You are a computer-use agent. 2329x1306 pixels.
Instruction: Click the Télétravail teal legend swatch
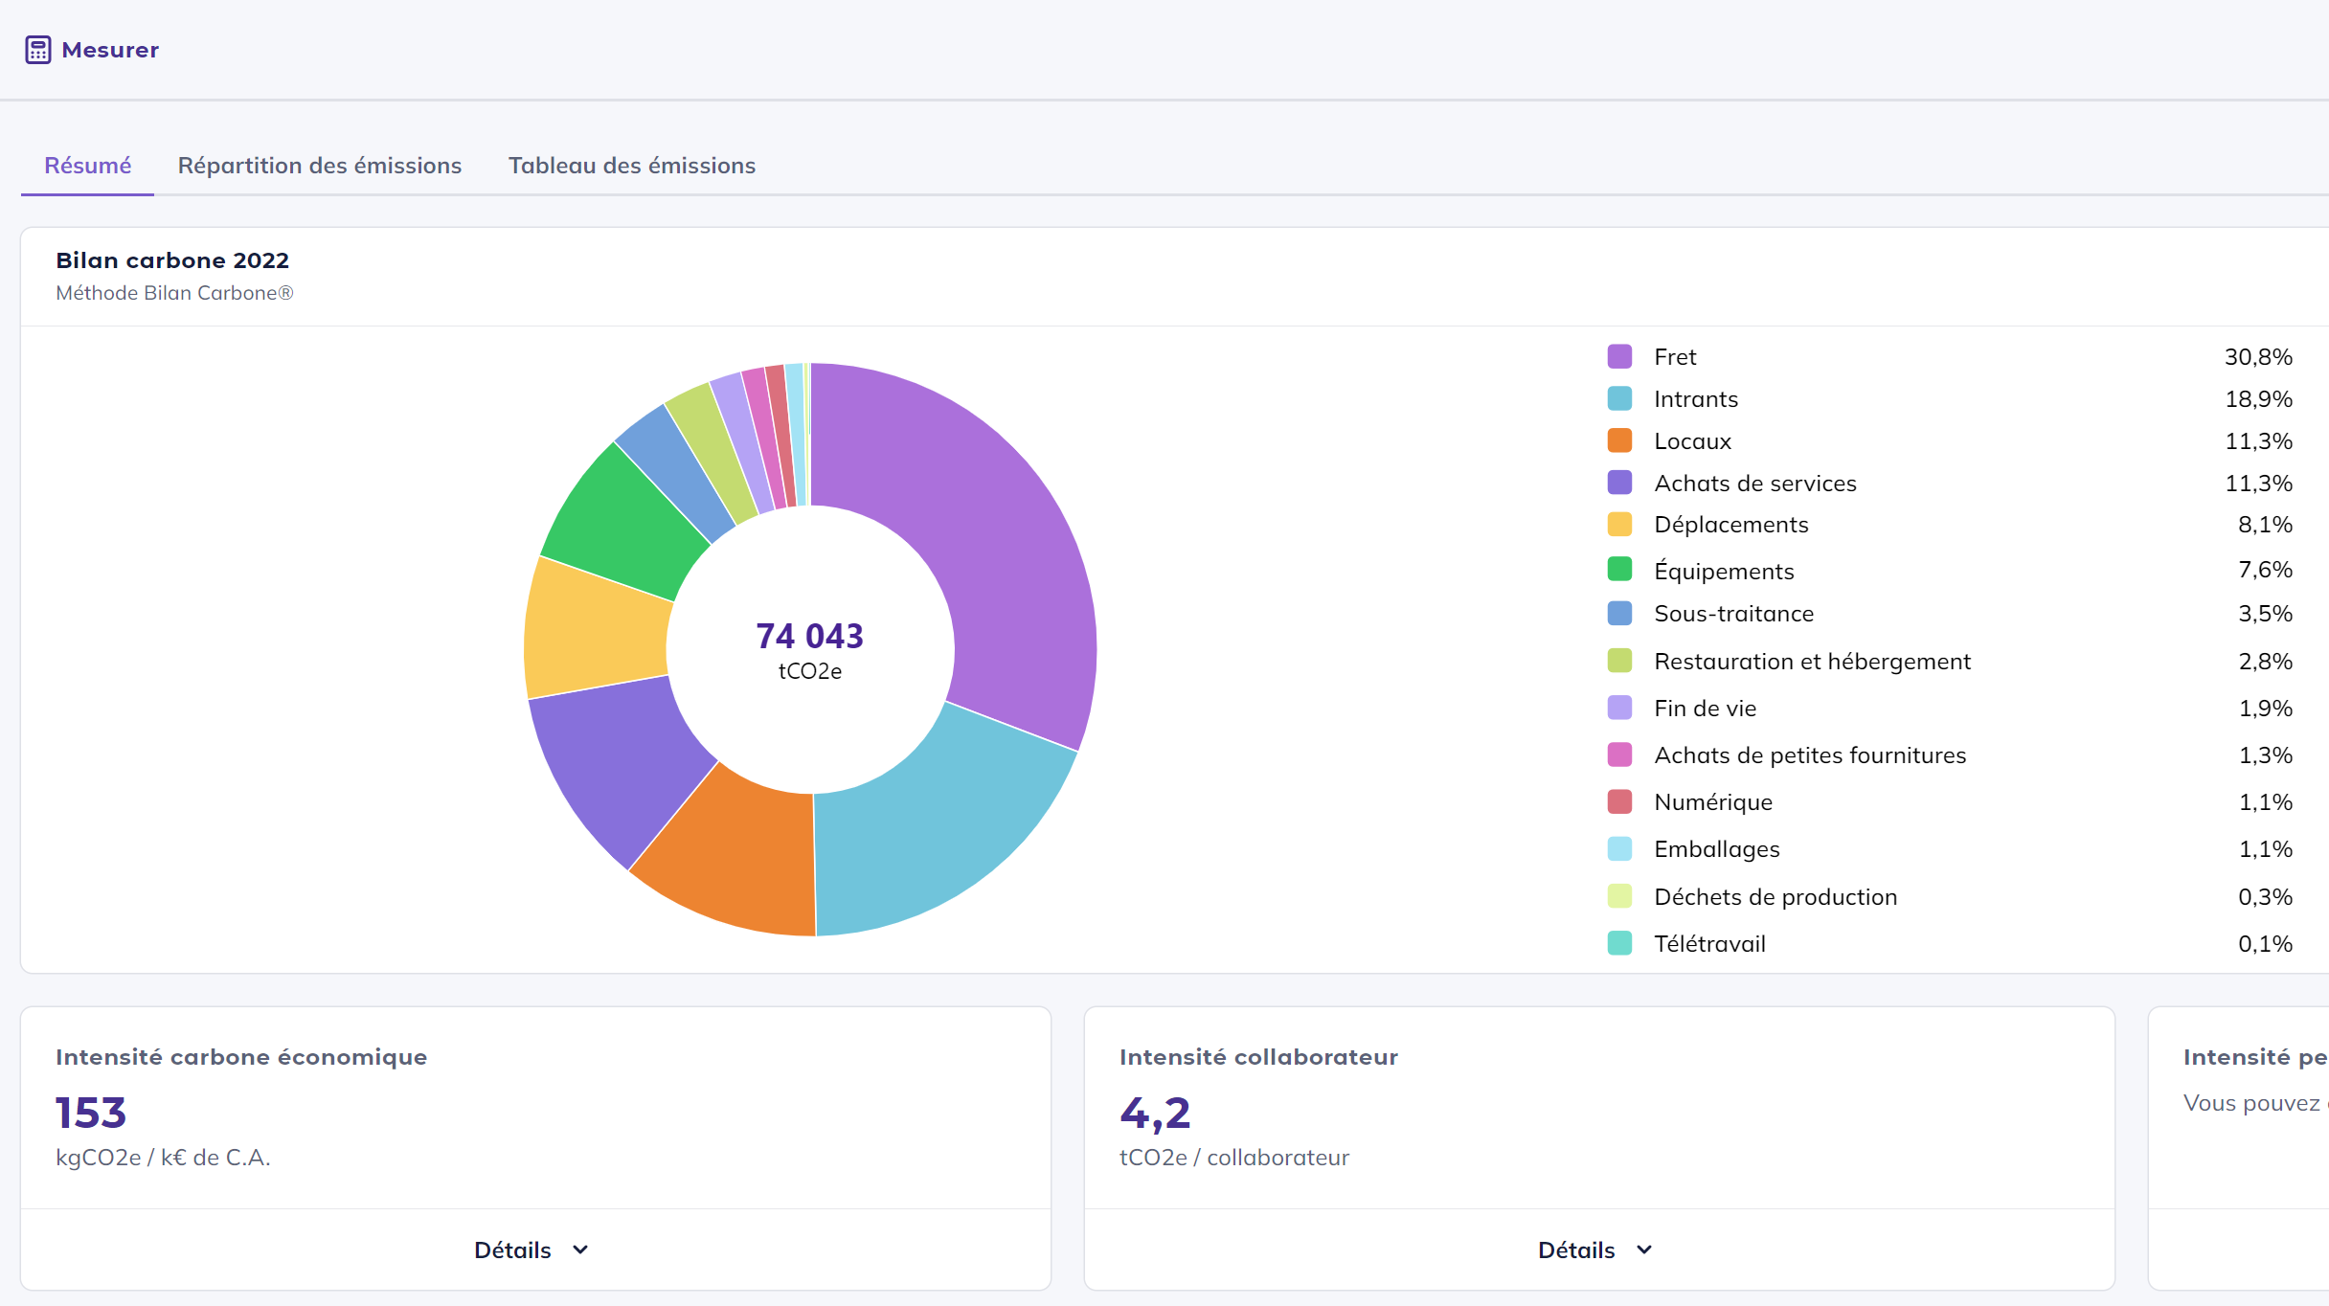click(1619, 944)
